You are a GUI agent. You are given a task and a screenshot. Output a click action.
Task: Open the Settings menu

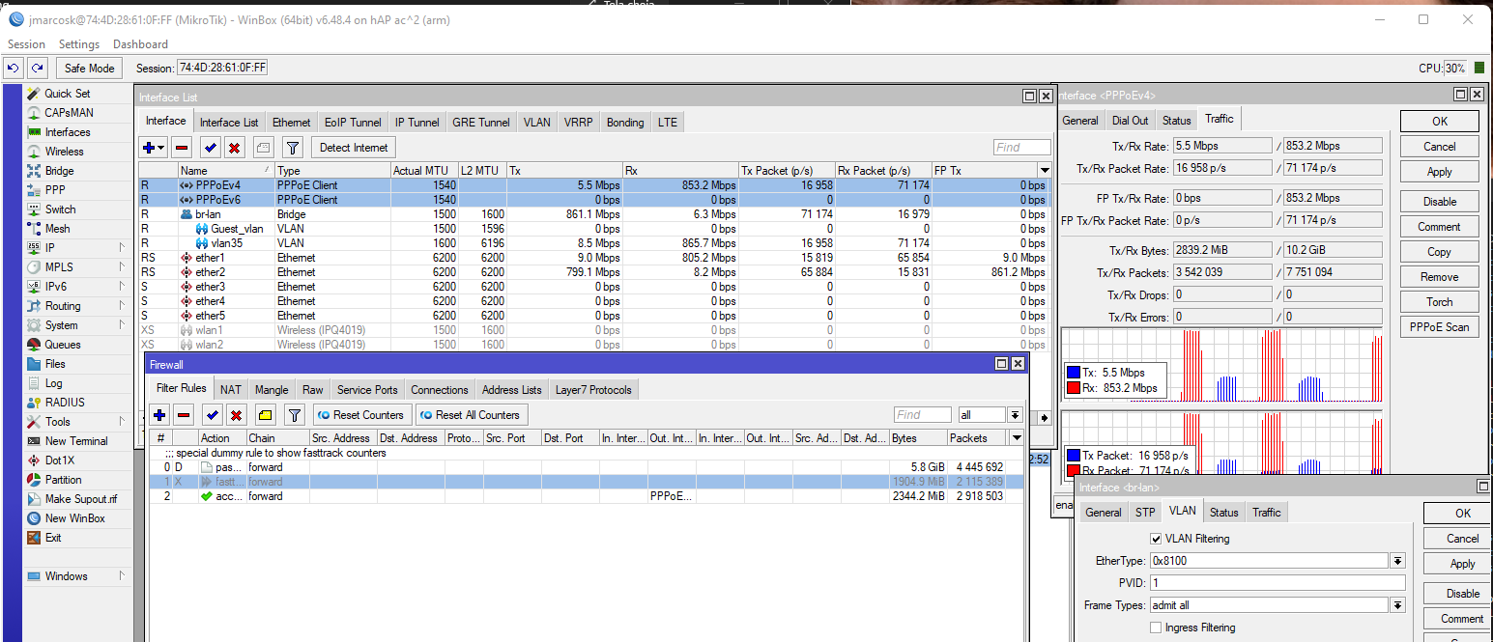click(78, 44)
